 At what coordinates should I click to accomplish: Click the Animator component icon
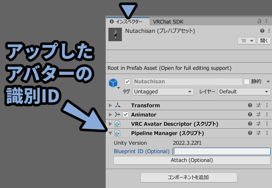pyautogui.click(x=117, y=114)
